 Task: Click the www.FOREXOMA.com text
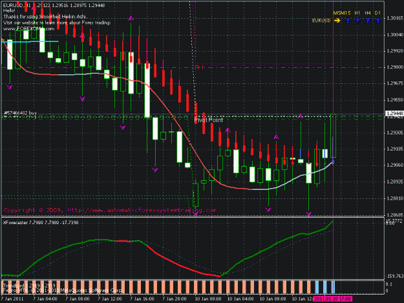pyautogui.click(x=28, y=29)
